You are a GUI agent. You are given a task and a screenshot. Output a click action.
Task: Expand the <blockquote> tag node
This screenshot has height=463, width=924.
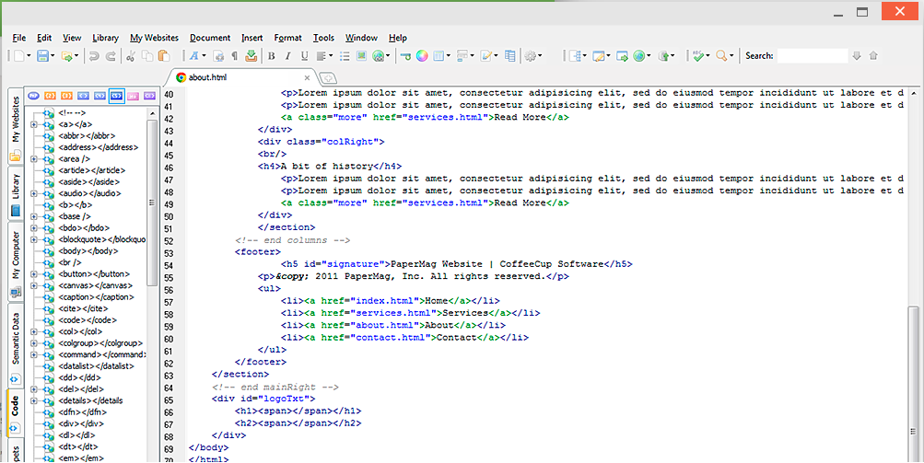tap(34, 239)
